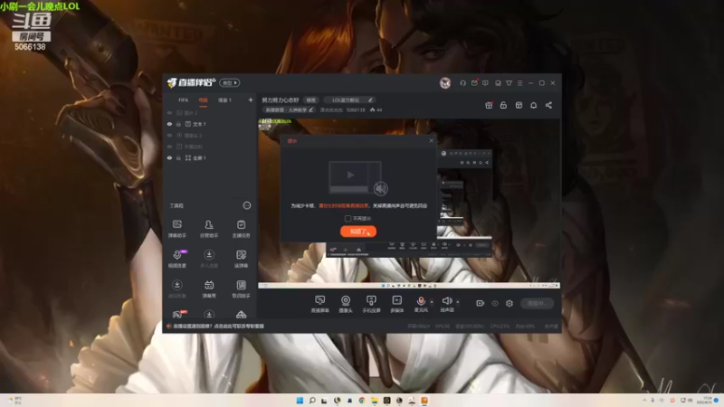Click the save disk icon in title bar

498,83
